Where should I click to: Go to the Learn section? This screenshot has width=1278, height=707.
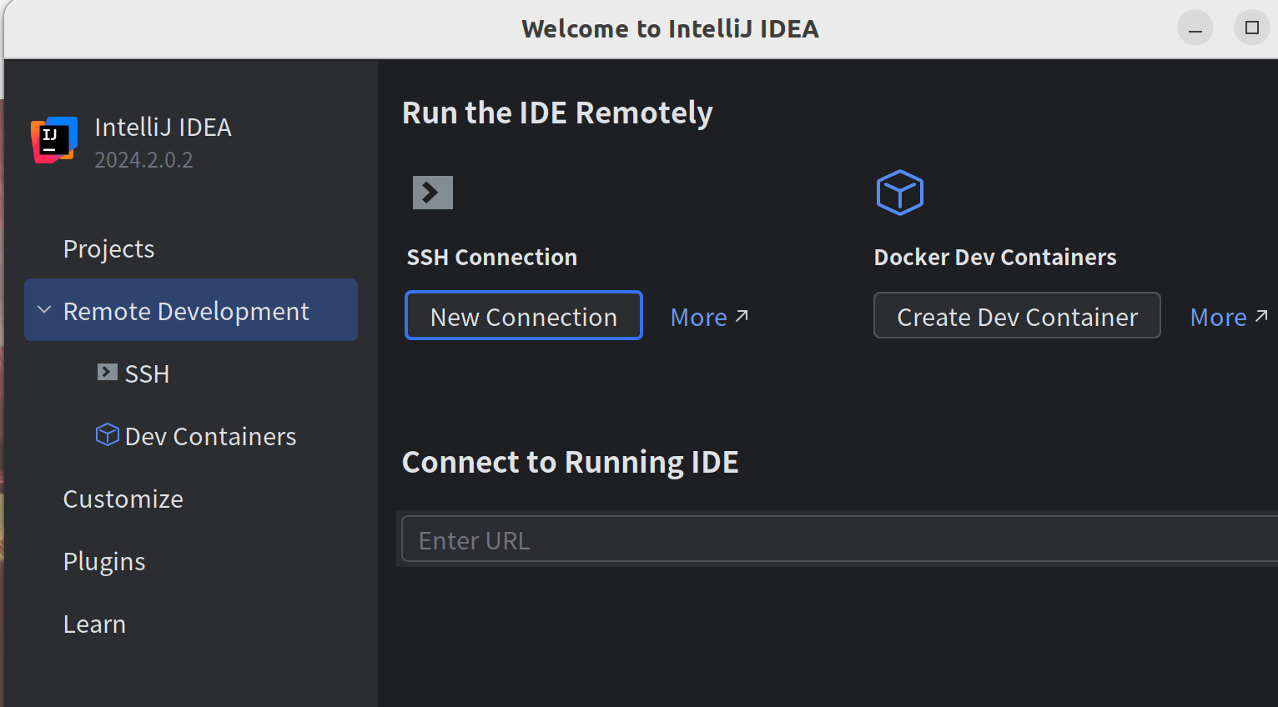pos(94,624)
